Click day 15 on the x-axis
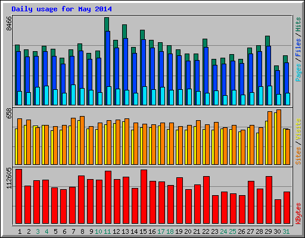The image size is (305, 238). tap(143, 231)
